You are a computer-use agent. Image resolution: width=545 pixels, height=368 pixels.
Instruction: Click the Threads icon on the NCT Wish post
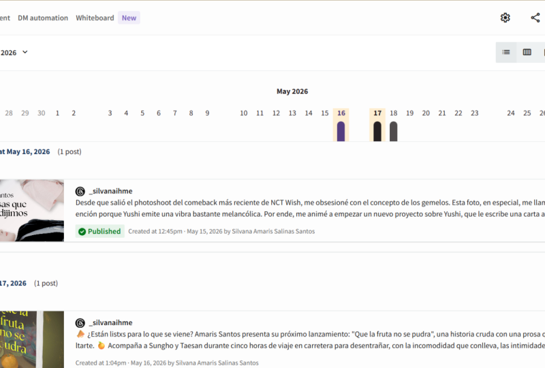(x=80, y=191)
